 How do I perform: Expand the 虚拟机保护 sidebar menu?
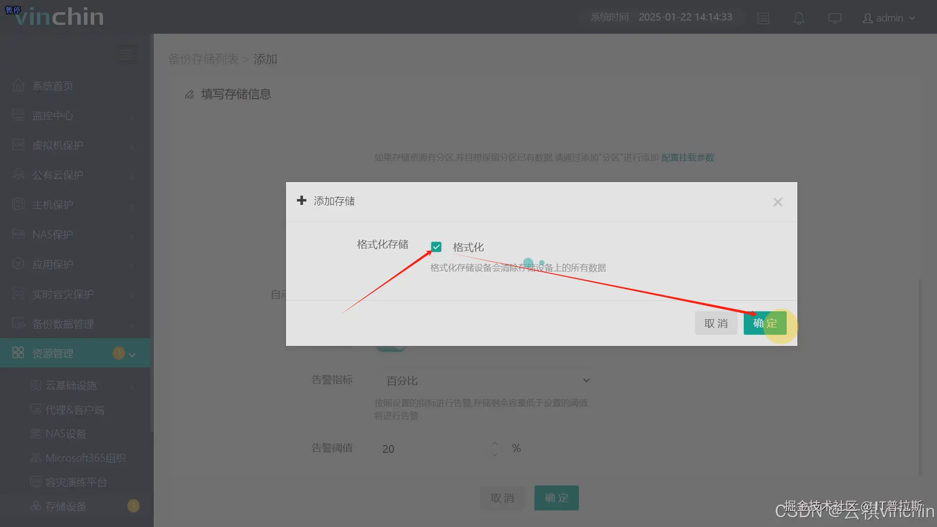point(58,145)
